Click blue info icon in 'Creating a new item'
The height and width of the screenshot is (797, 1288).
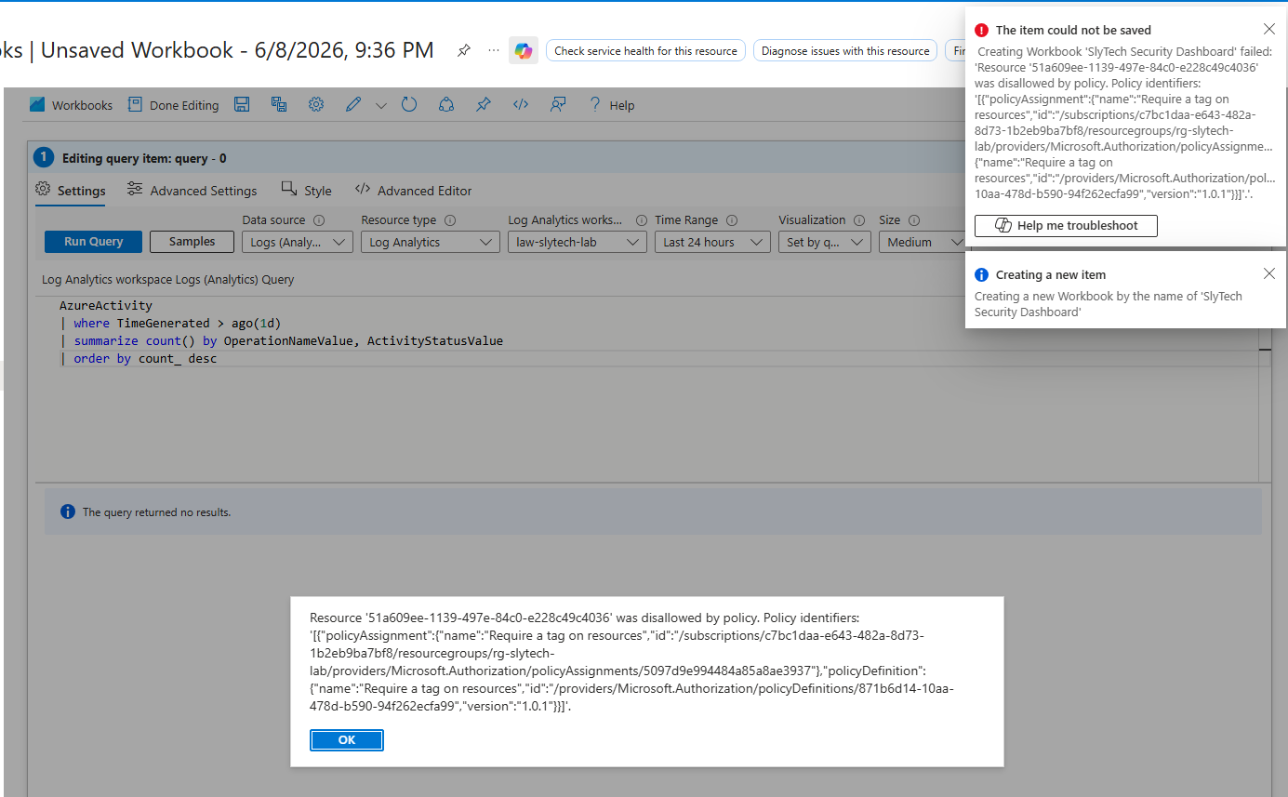pos(981,274)
